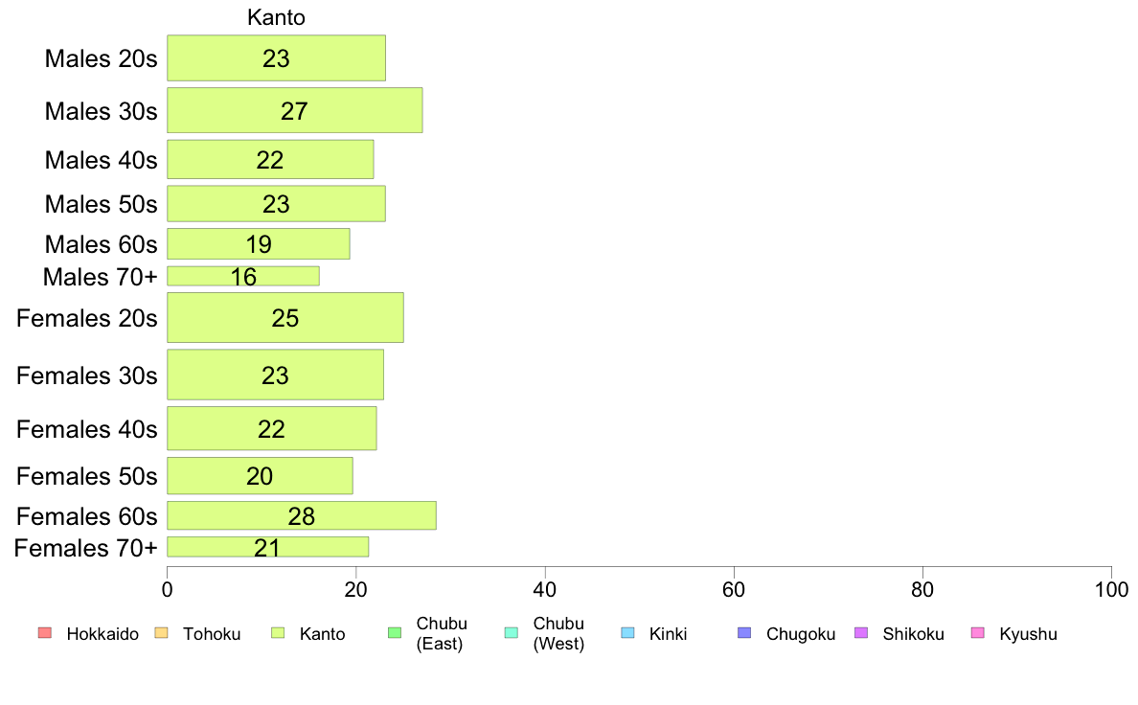Click the Tohoku orange legend swatch
Screen dimensions: 1138x705
pos(161,633)
